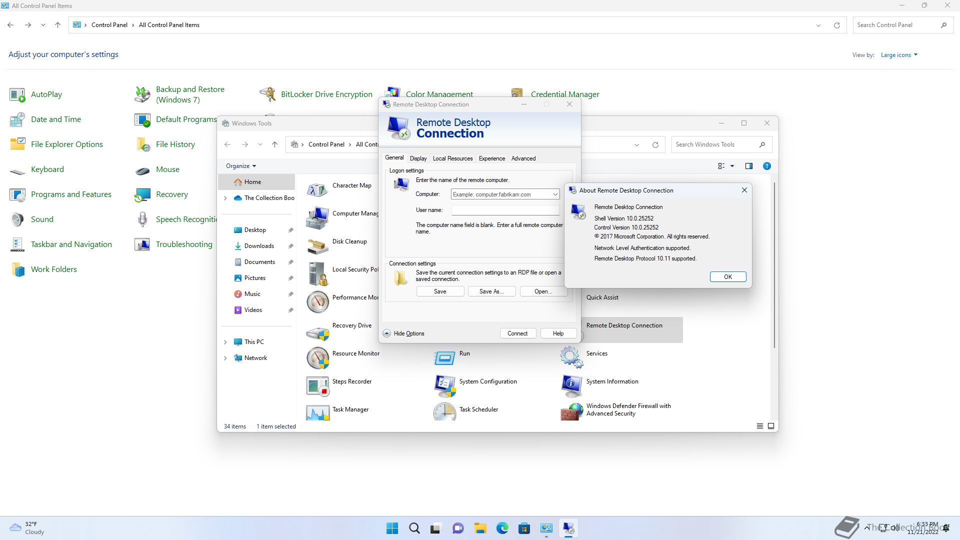Open the Organize menu in Windows Tools
This screenshot has height=540, width=960.
point(240,166)
